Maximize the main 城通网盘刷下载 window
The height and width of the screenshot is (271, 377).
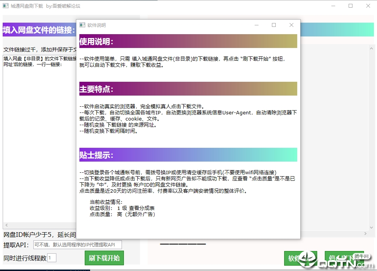point(351,6)
